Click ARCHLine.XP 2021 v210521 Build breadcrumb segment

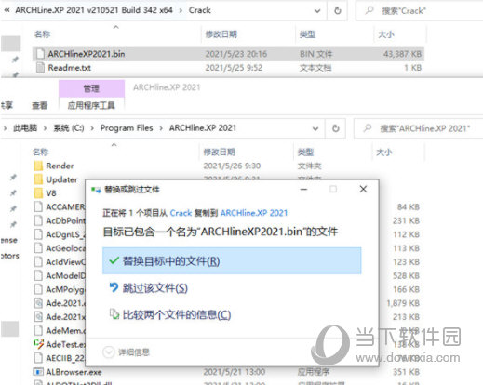coord(94,10)
